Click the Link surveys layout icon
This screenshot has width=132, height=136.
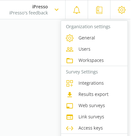70,117
